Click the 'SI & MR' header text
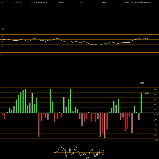Screen dimensions: 159x159 coord(17,3)
